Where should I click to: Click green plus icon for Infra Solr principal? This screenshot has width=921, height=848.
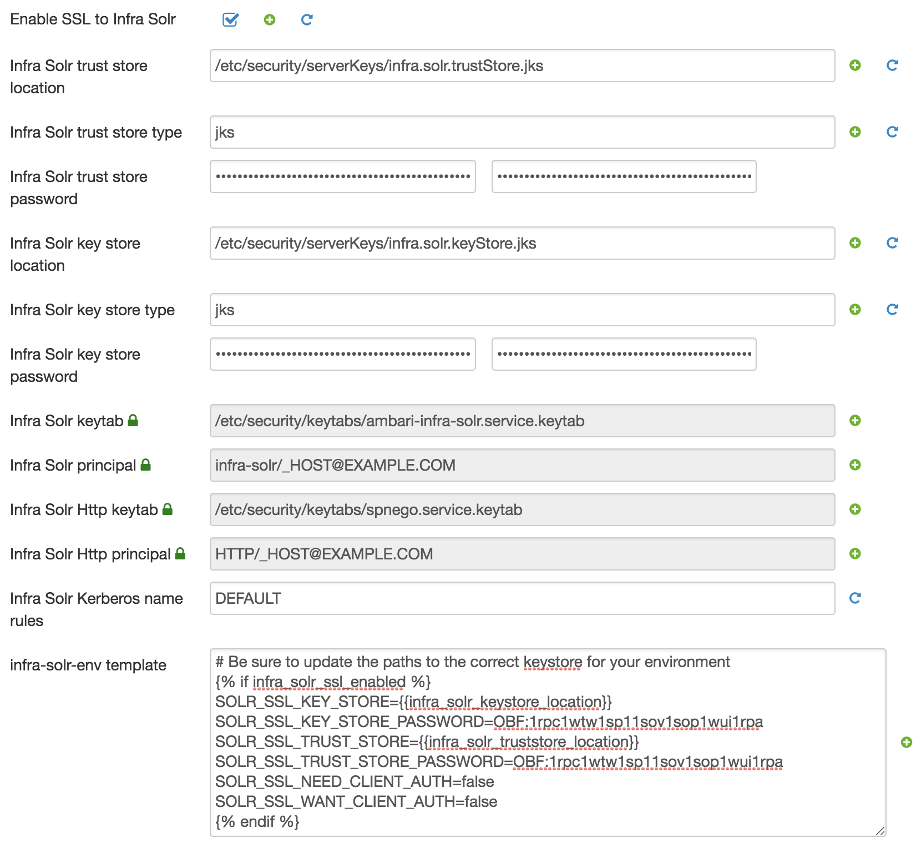(855, 465)
